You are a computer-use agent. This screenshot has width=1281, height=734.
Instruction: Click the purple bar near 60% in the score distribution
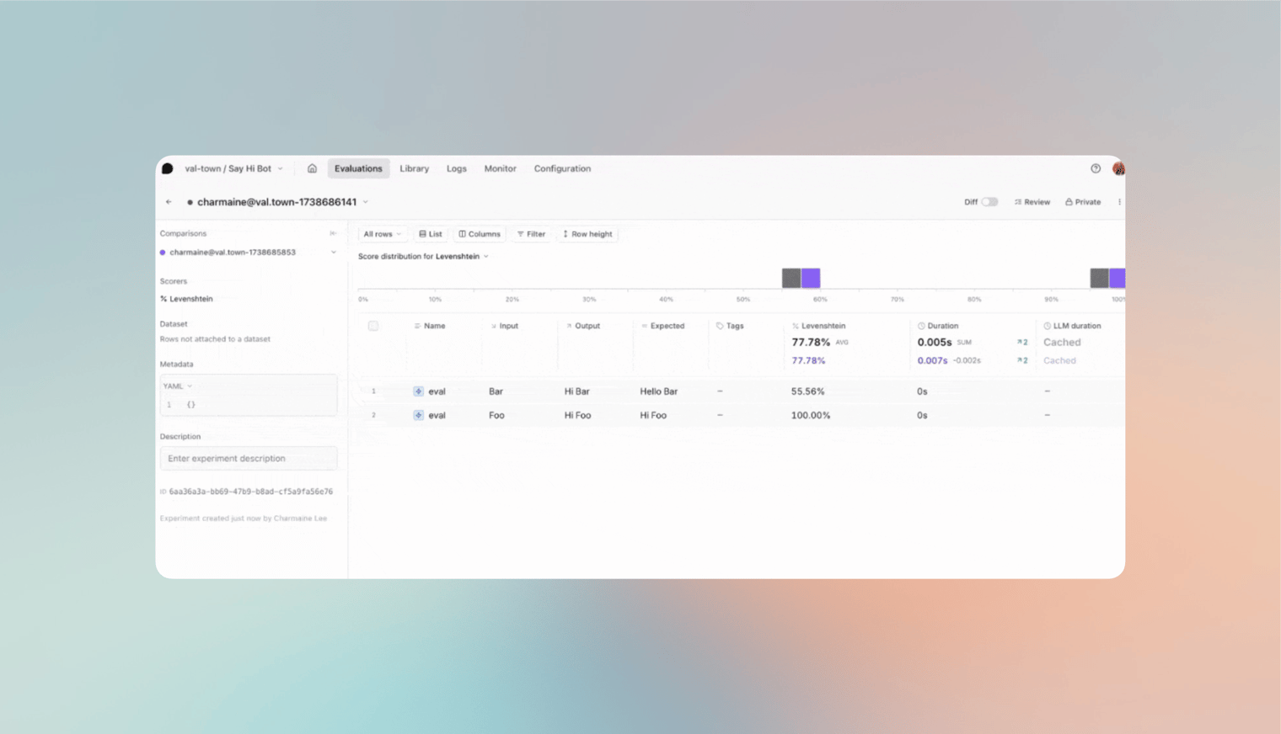click(x=811, y=278)
